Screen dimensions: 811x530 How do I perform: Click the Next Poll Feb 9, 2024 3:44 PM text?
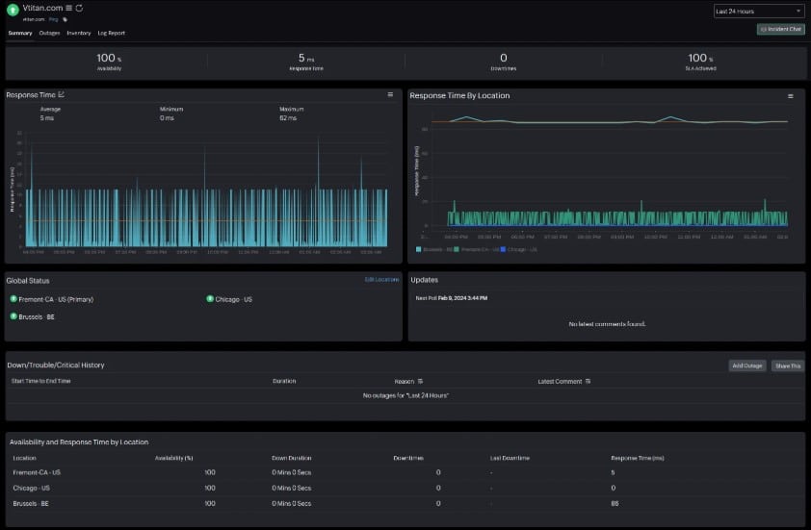coord(452,298)
